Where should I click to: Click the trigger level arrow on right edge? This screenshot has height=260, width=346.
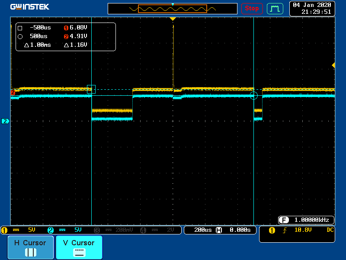[x=333, y=65]
